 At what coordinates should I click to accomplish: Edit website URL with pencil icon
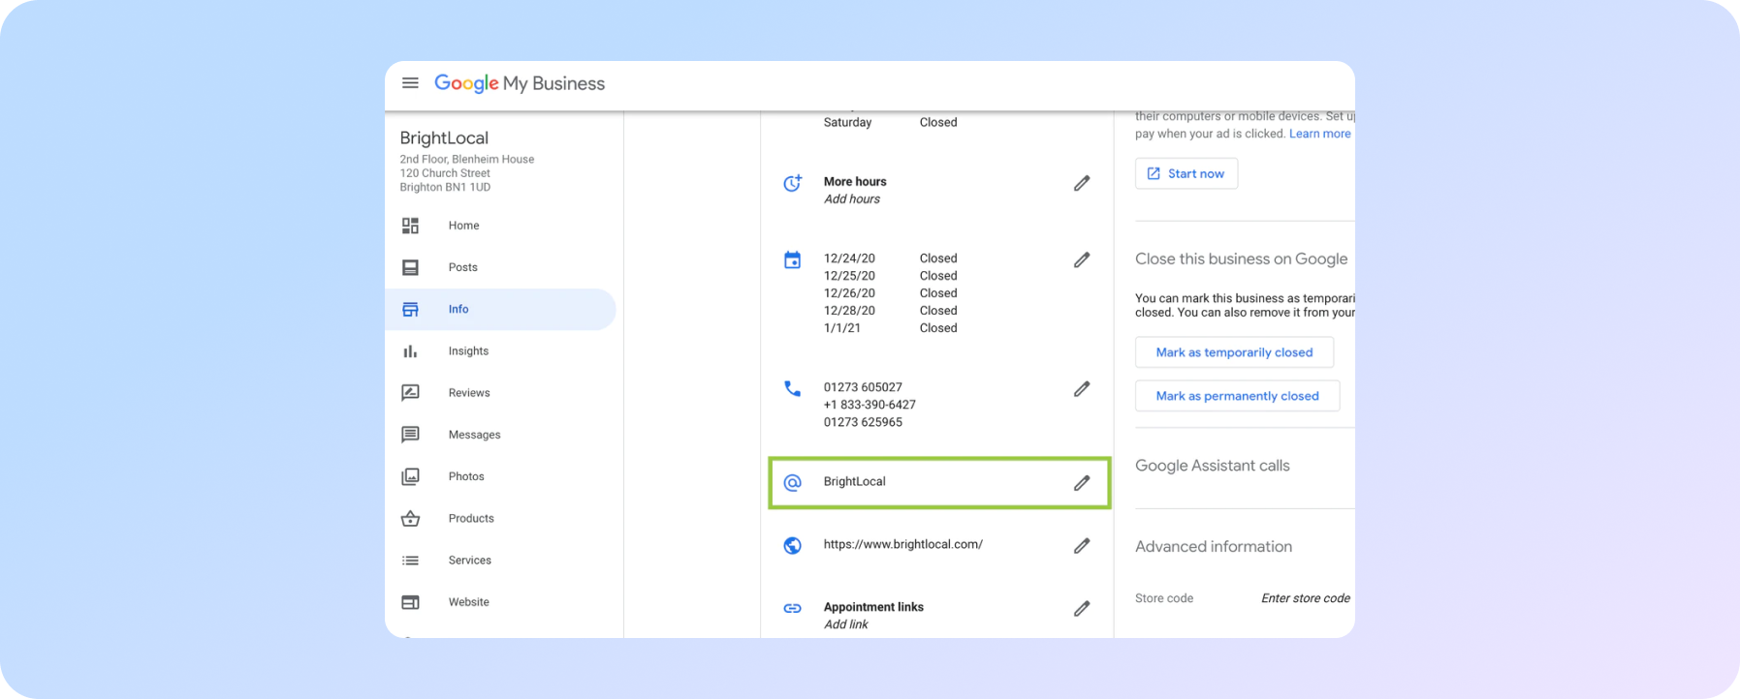[1082, 545]
